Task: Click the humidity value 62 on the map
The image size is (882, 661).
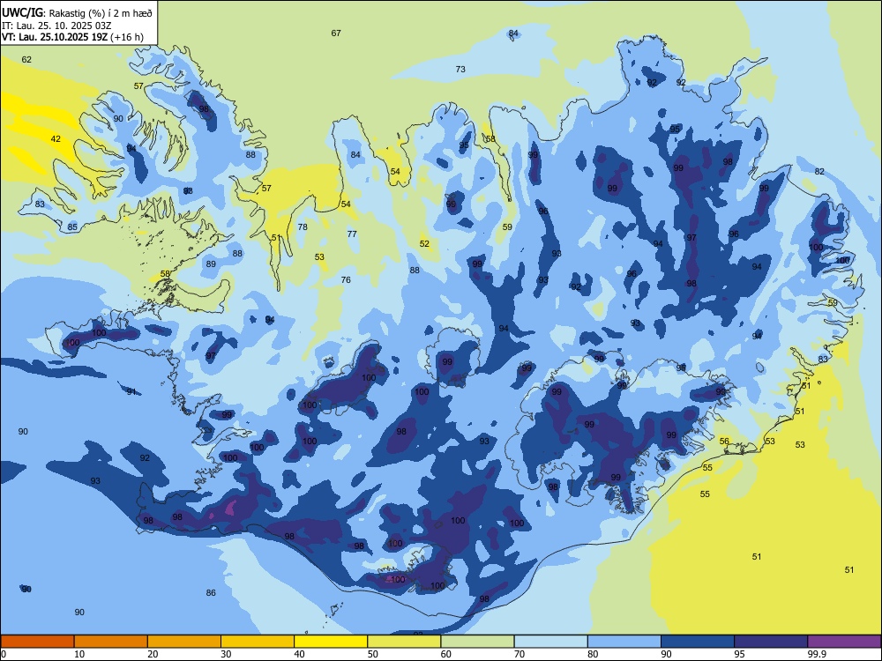Action: tap(26, 60)
